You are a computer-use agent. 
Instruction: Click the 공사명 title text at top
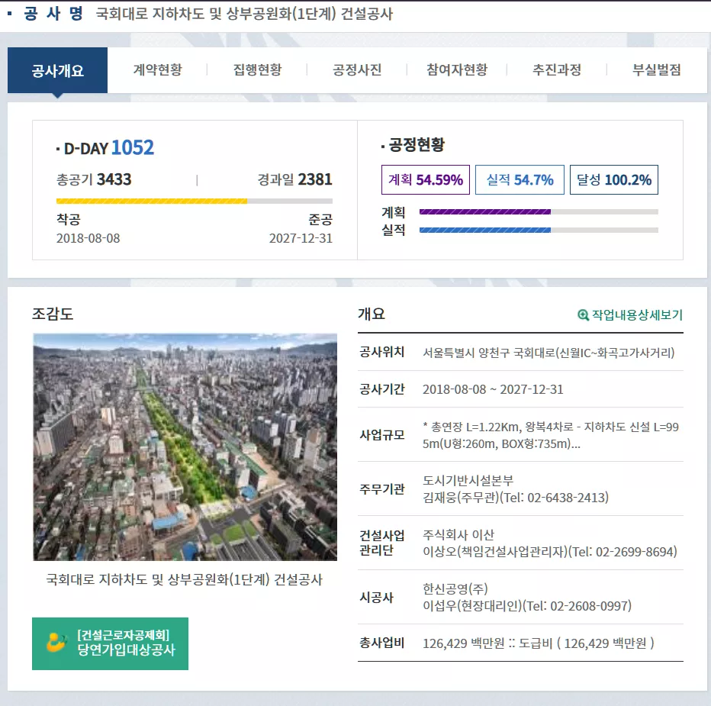click(x=244, y=14)
